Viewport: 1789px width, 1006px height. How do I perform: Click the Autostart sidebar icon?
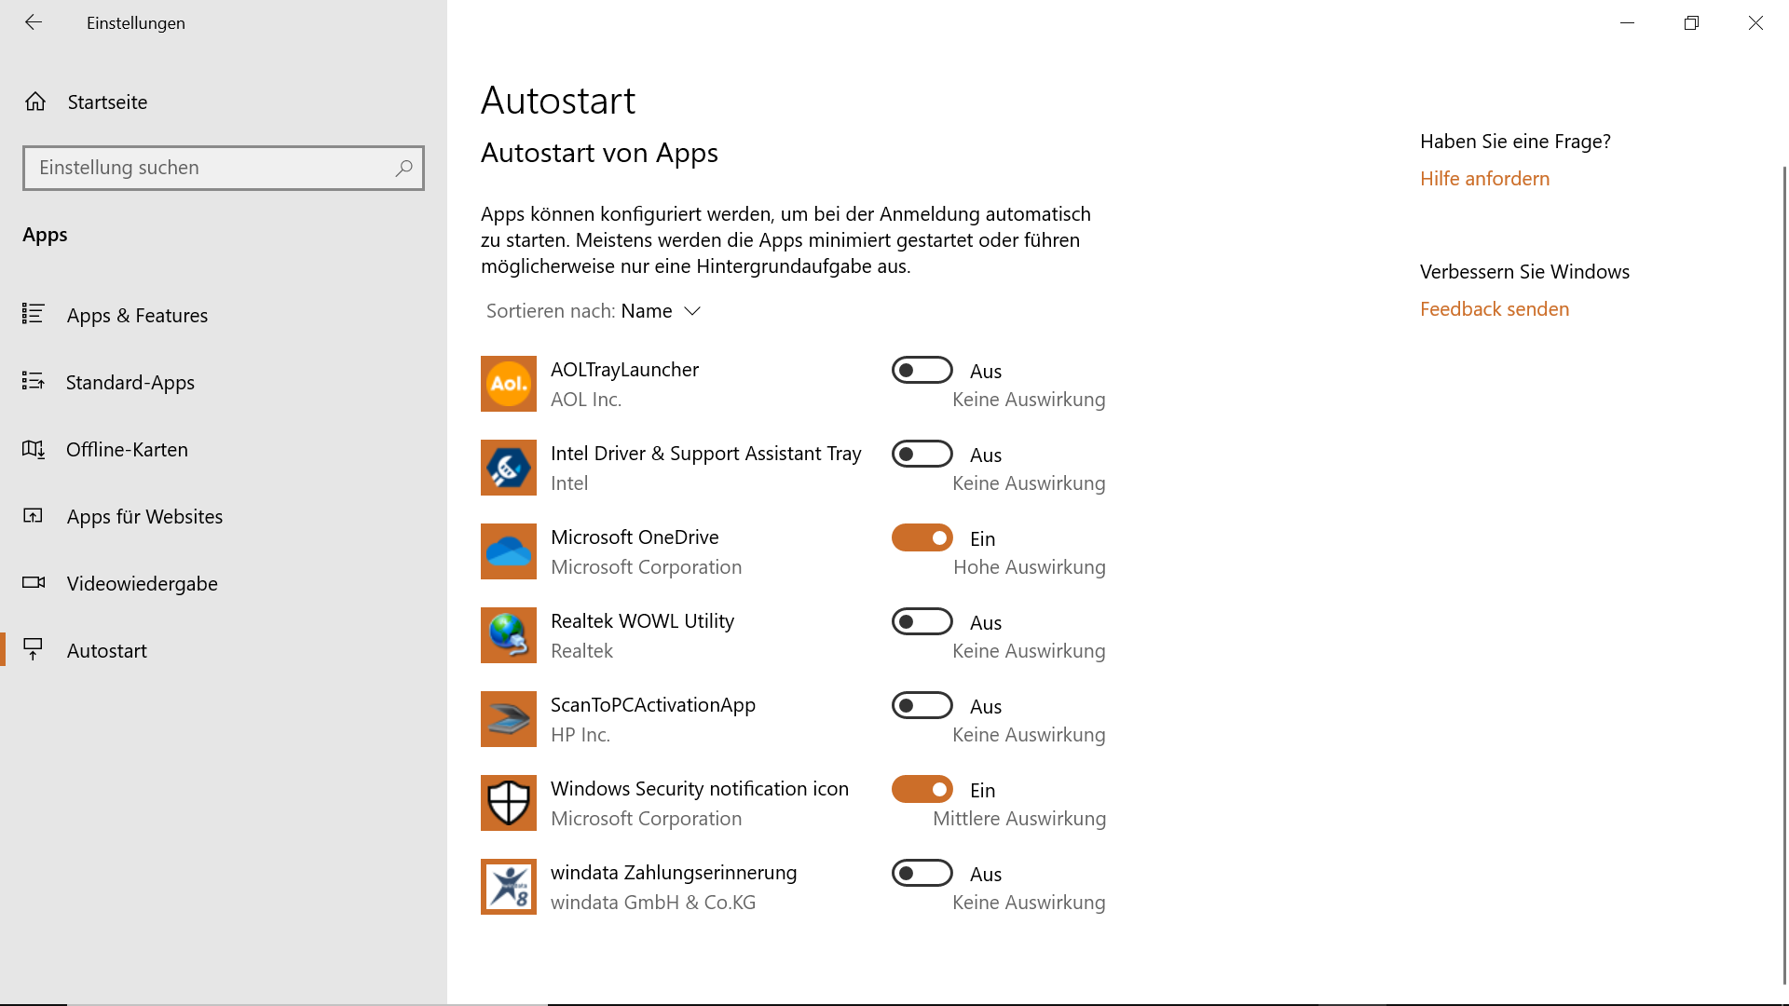(34, 649)
